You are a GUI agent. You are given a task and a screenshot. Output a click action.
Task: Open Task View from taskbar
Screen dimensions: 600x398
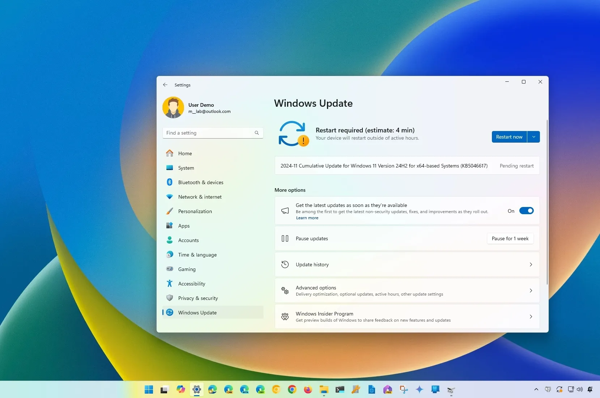[165, 389]
